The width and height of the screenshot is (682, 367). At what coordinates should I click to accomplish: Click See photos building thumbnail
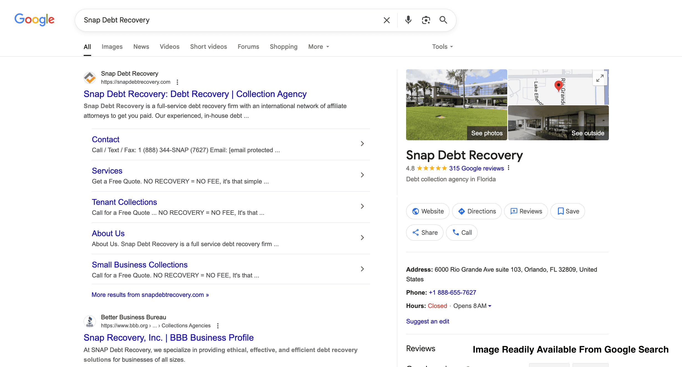(x=457, y=105)
